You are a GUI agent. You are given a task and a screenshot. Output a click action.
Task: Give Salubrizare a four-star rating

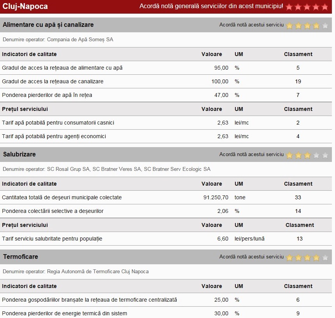316,155
